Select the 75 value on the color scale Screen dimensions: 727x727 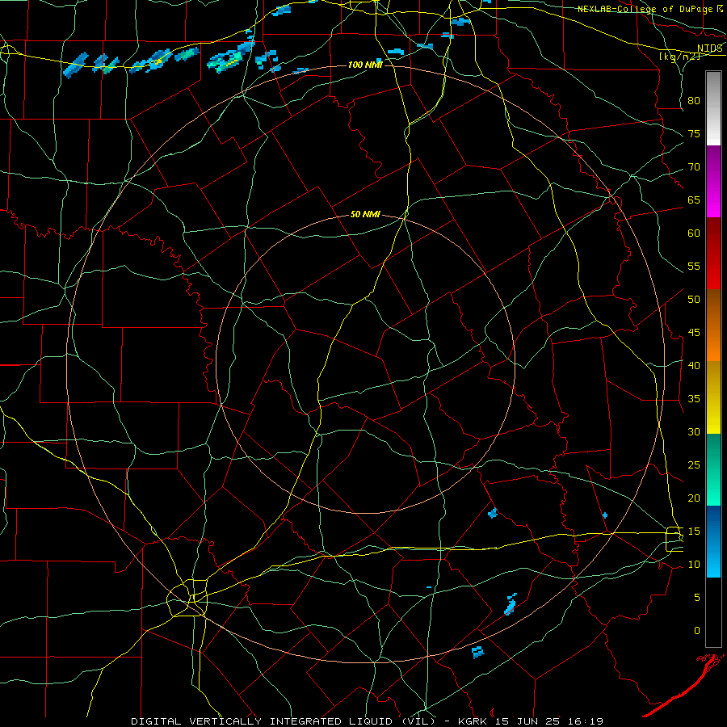point(694,133)
